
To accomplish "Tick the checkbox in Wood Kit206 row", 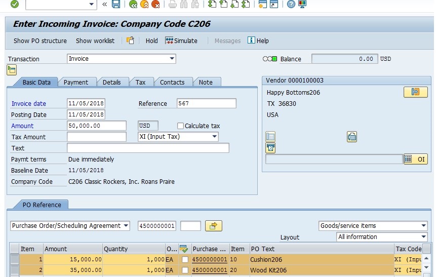I will (x=185, y=270).
